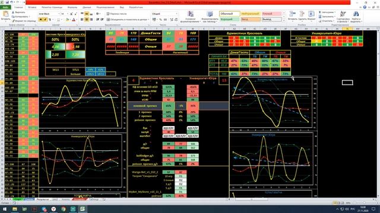Click the text orientation icon
The height and width of the screenshot is (213, 380).
(x=98, y=14)
